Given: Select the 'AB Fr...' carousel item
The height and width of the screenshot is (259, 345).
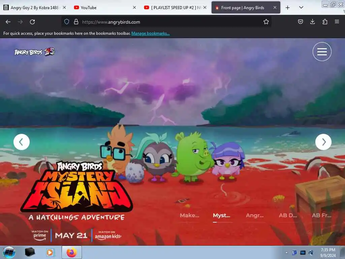Looking at the screenshot, I should (x=321, y=215).
